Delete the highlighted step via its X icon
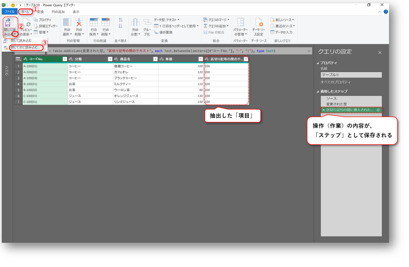 323,110
